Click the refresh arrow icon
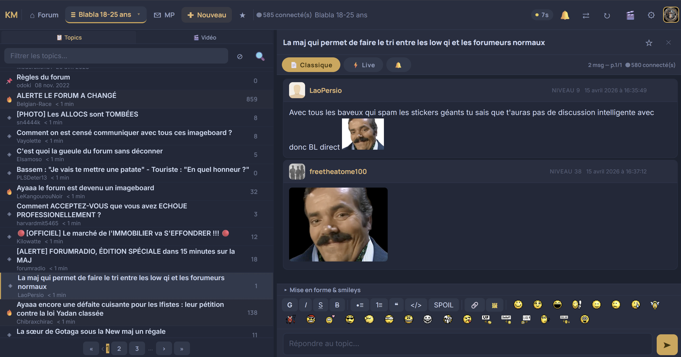 tap(607, 15)
